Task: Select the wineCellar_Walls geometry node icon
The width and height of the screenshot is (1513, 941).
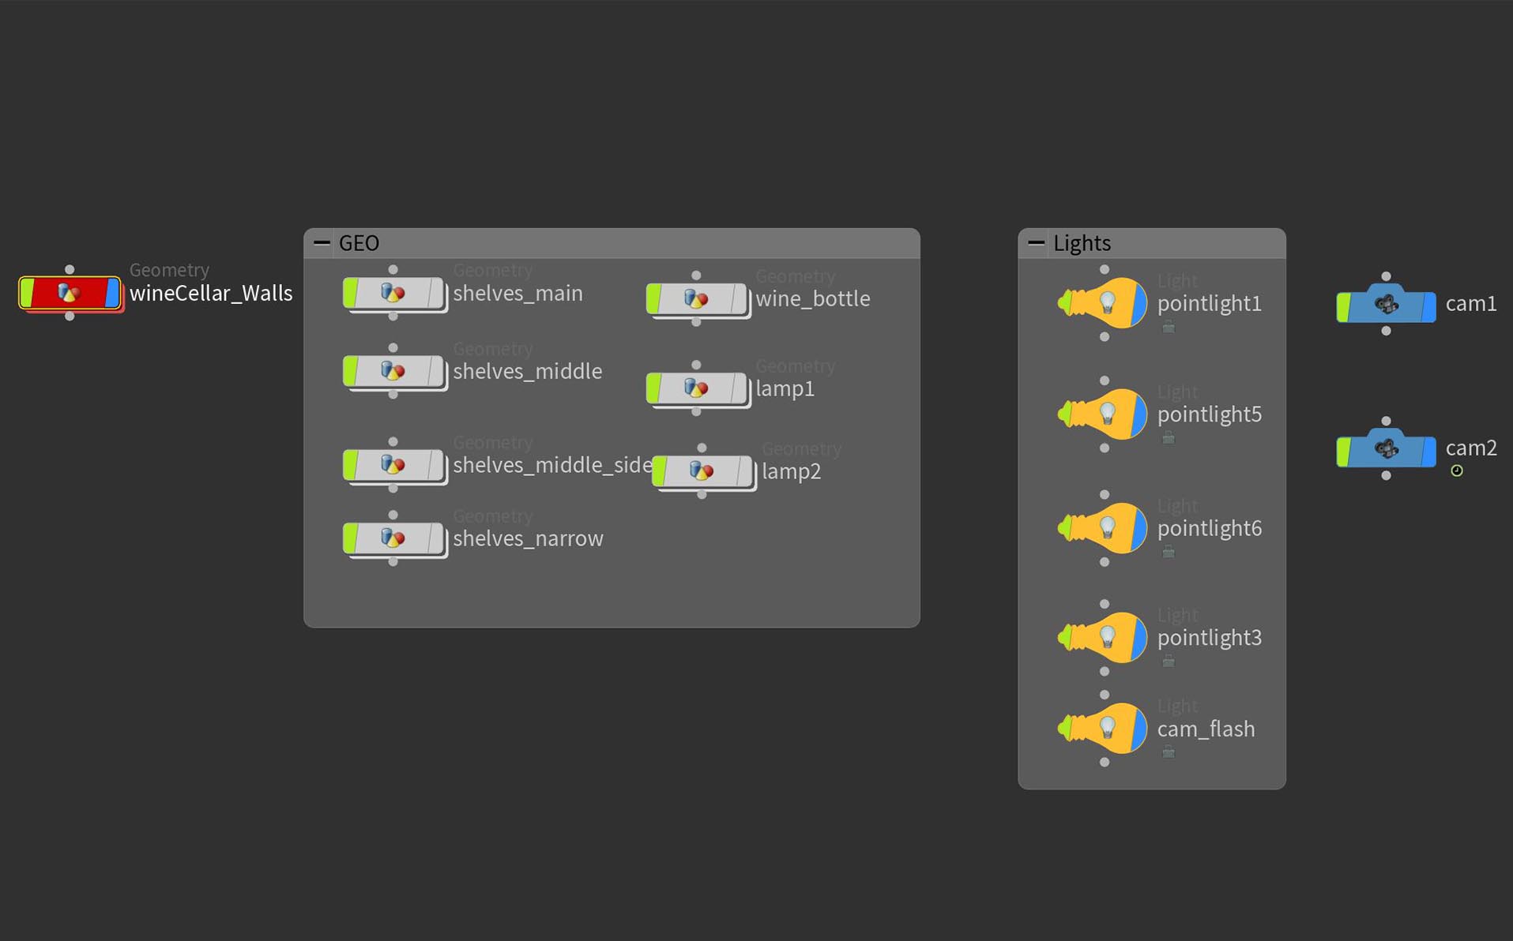Action: point(69,293)
